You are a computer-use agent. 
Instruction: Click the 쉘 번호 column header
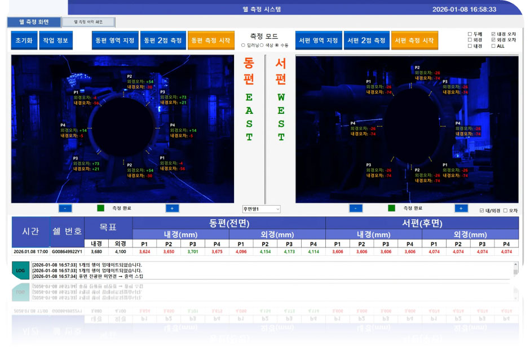67,232
